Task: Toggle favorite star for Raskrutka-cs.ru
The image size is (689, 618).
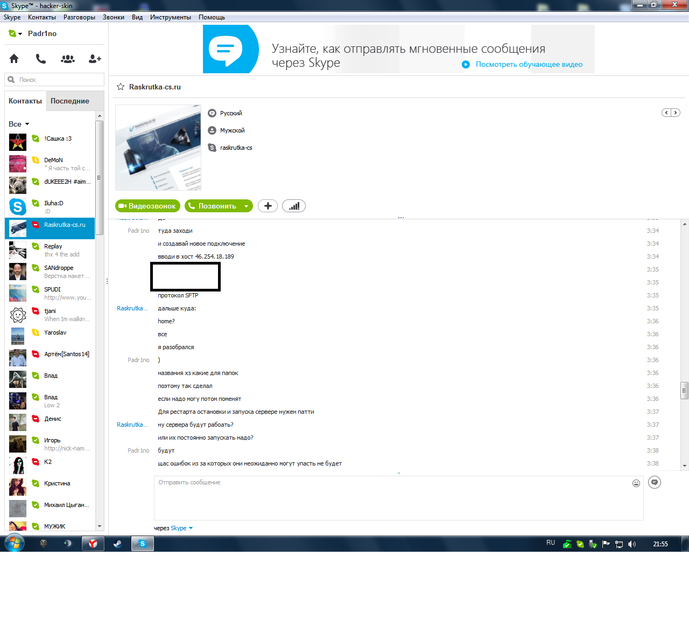Action: (121, 87)
